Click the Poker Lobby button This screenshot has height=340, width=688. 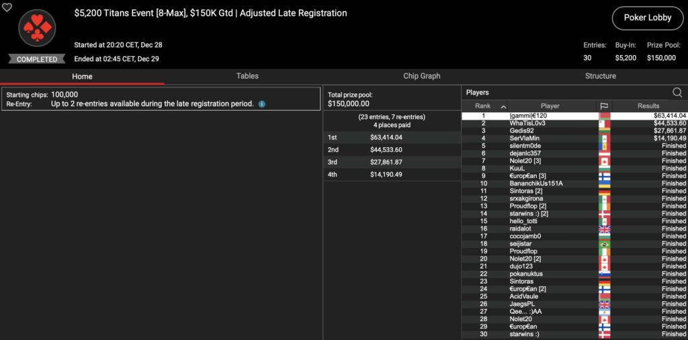(647, 18)
